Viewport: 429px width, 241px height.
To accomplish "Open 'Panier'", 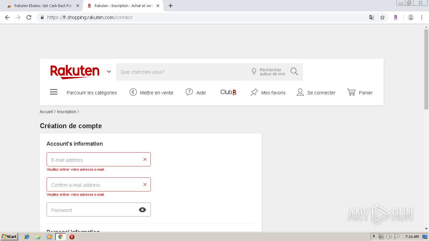I will coord(366,93).
